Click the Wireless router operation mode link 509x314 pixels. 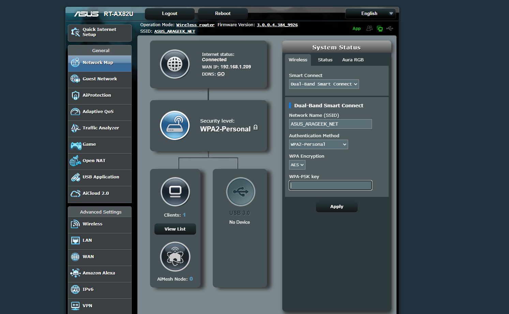pos(195,25)
